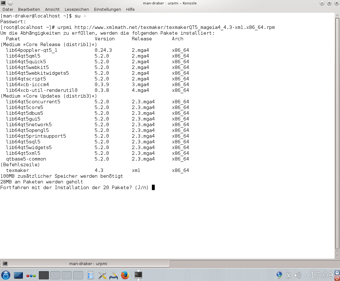This screenshot has height=281, width=340.
Task: Open the Datei menu
Action: click(8, 9)
